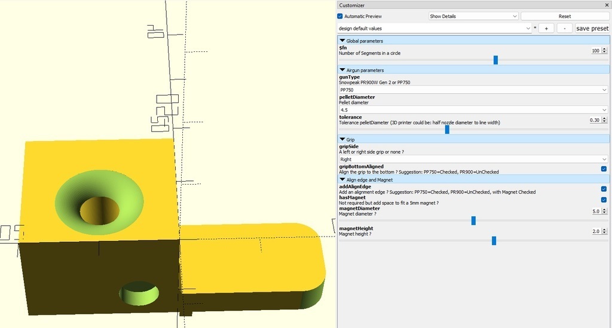Toggle the Automatic Preview checkbox

tap(340, 16)
